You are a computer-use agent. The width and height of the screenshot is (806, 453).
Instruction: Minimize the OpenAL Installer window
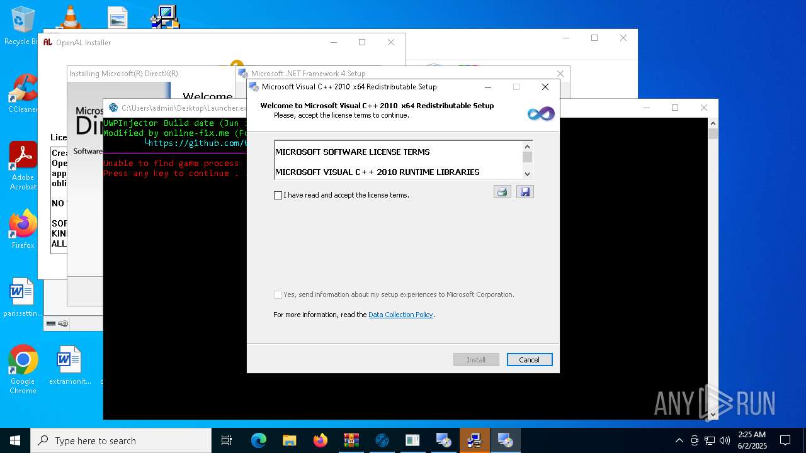tap(334, 42)
